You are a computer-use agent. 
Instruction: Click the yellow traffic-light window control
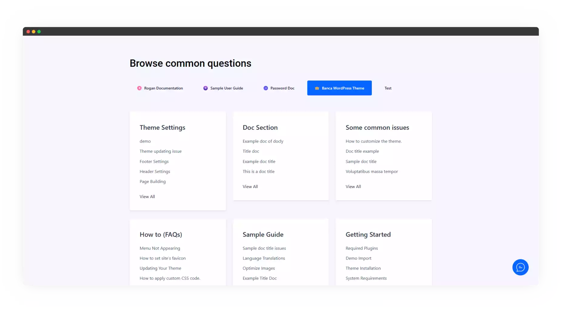coord(34,31)
